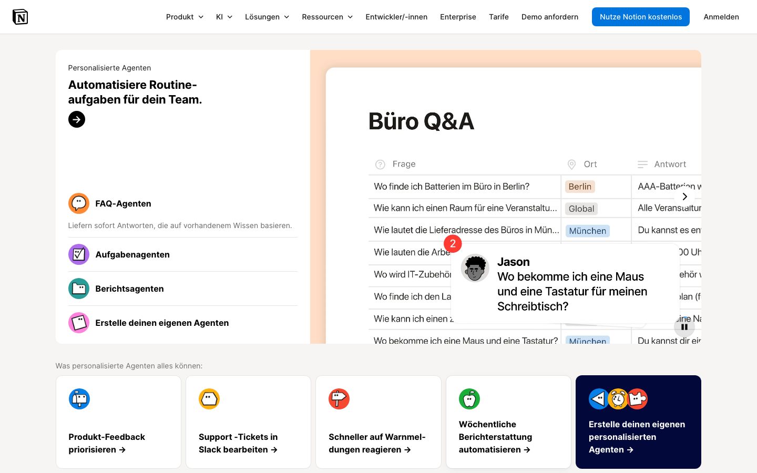Expand the KI dropdown menu
The image size is (757, 473).
[x=224, y=17]
